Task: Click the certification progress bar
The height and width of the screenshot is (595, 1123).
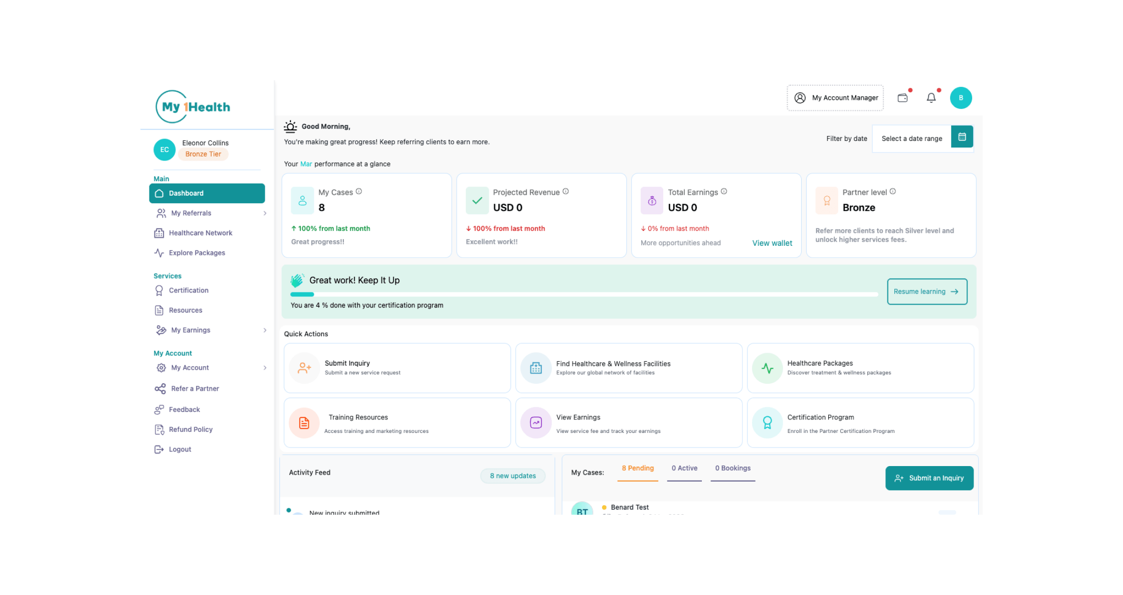Action: [x=584, y=294]
